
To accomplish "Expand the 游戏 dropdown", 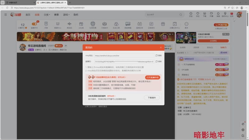I will point(66,15).
